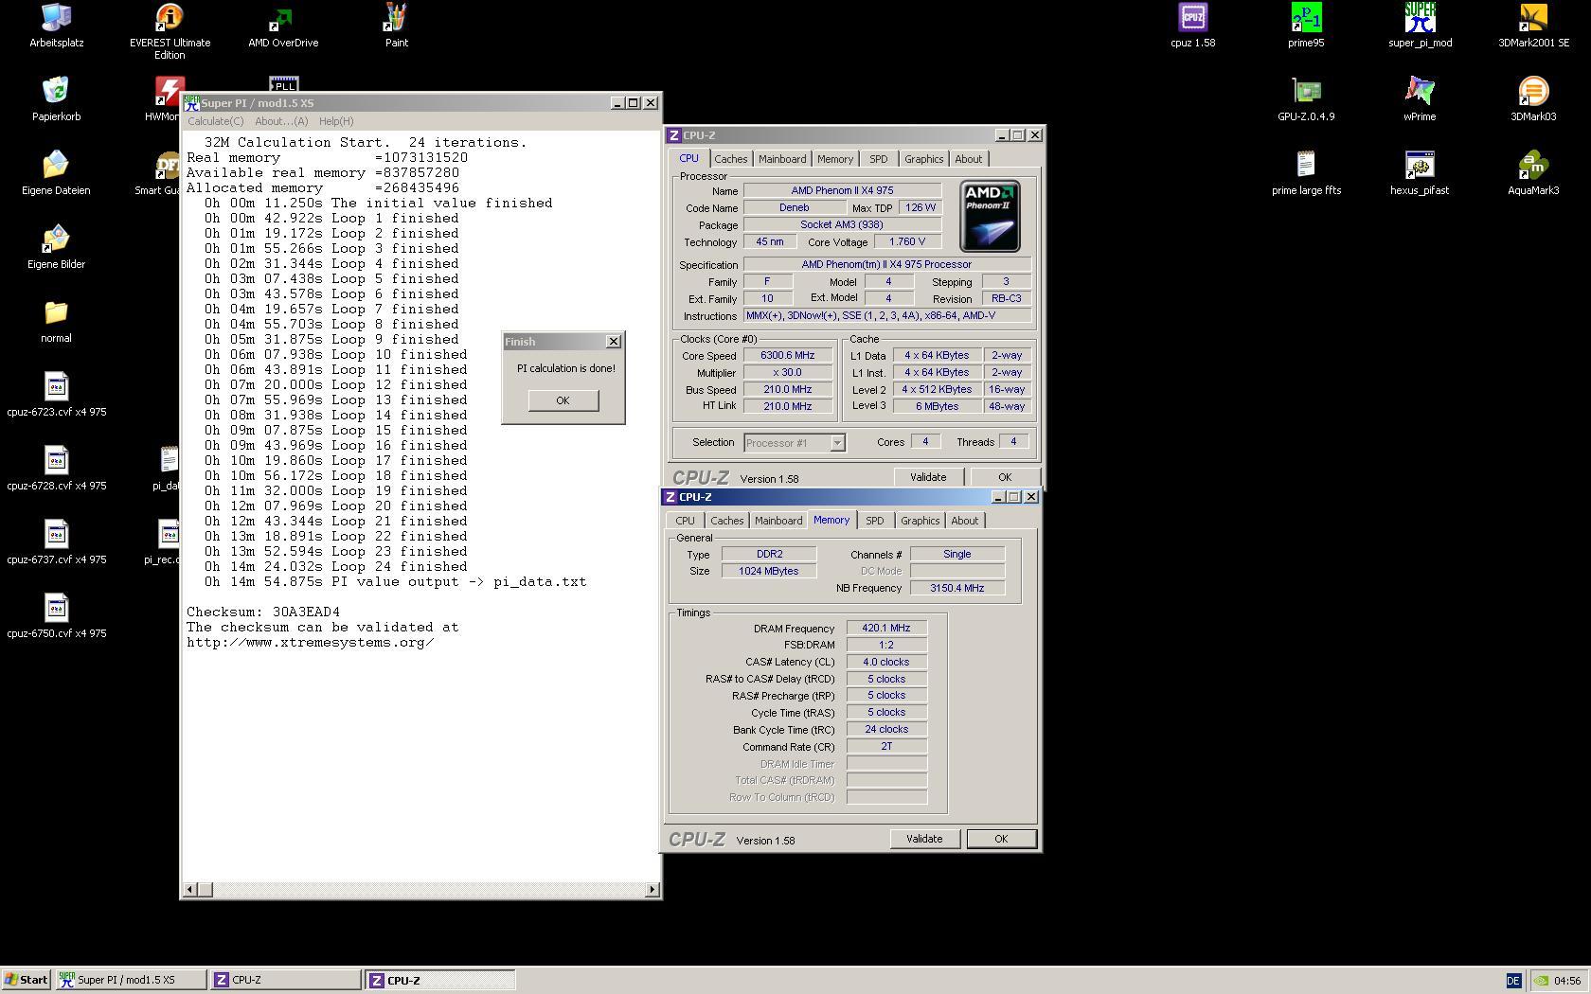Viewport: 1591px width, 994px height.
Task: Launch the wPrime desktop icon
Action: tap(1420, 99)
